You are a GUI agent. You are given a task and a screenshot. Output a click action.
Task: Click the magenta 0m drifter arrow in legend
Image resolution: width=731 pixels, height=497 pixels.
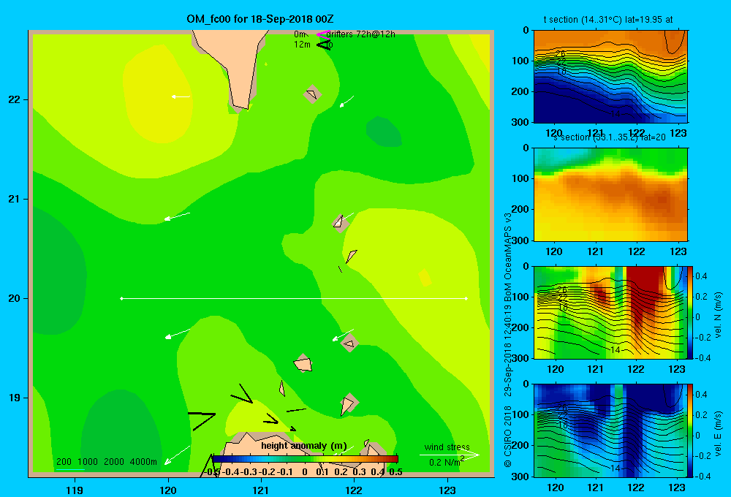tap(322, 34)
